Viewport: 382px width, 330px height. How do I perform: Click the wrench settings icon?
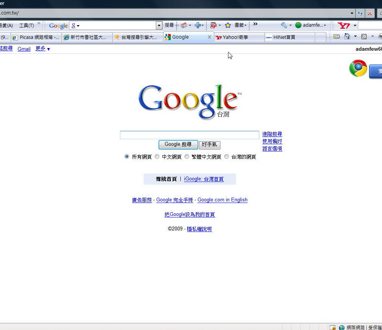(284, 25)
